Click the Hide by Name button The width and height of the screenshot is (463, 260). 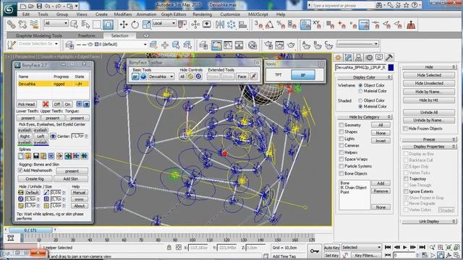[429, 92]
